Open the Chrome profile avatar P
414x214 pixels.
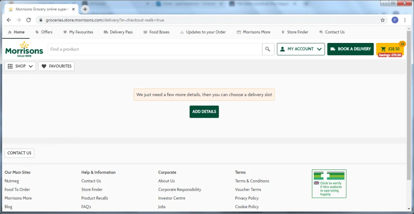395,20
